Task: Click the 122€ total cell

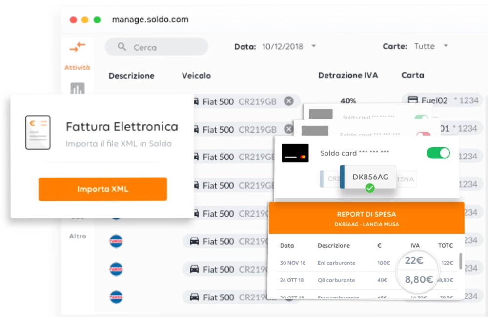Action: click(447, 263)
